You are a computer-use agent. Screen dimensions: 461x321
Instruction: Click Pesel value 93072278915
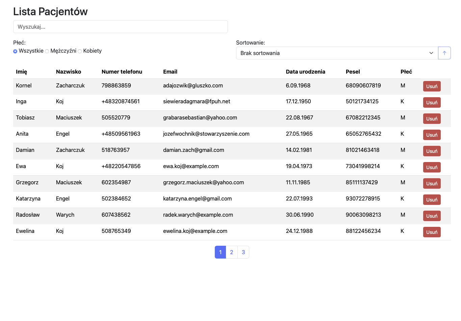(363, 198)
